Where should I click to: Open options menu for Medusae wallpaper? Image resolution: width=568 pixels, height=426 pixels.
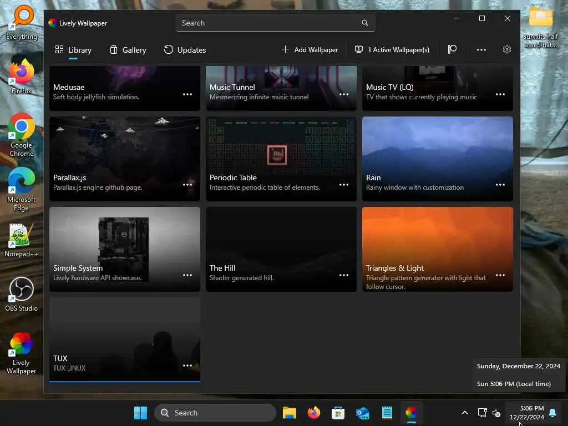(x=187, y=94)
